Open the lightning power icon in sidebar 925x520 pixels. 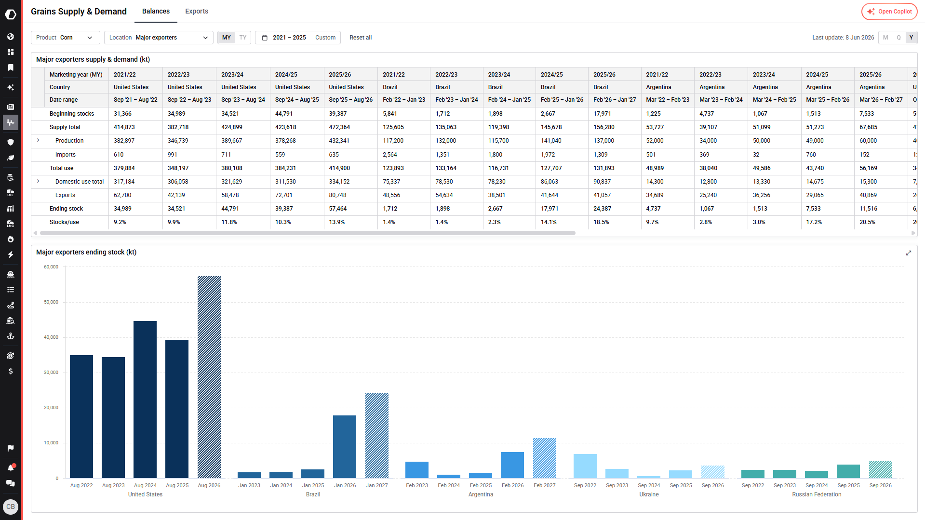11,254
